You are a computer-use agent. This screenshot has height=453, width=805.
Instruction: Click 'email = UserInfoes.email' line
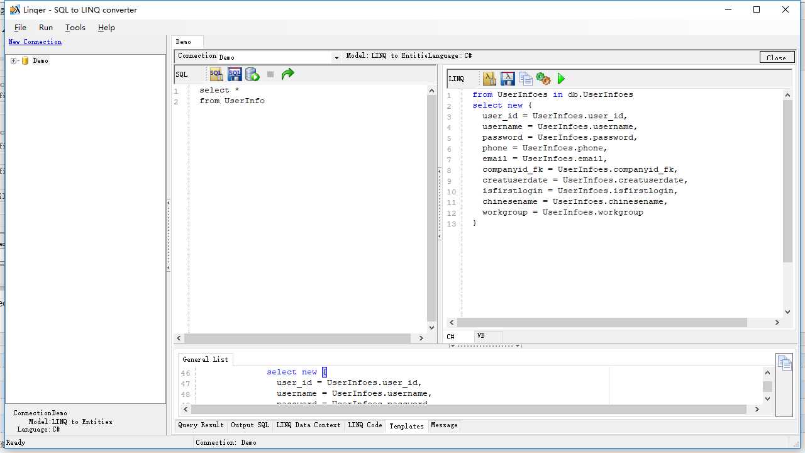click(x=545, y=159)
